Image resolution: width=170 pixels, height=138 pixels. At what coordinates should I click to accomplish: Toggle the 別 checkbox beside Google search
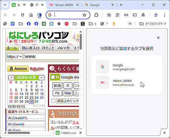tap(53, 77)
